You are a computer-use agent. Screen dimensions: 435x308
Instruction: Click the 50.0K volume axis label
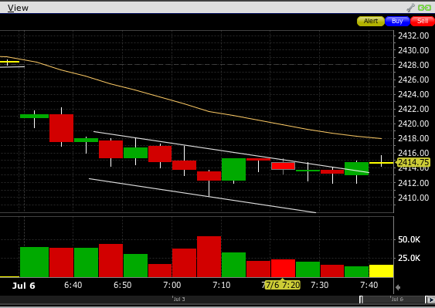coord(409,239)
